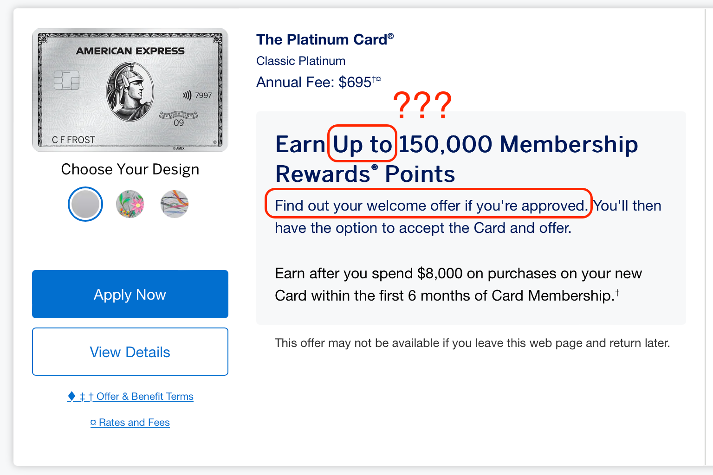Click the contactless payment symbol on the card

coord(187,96)
